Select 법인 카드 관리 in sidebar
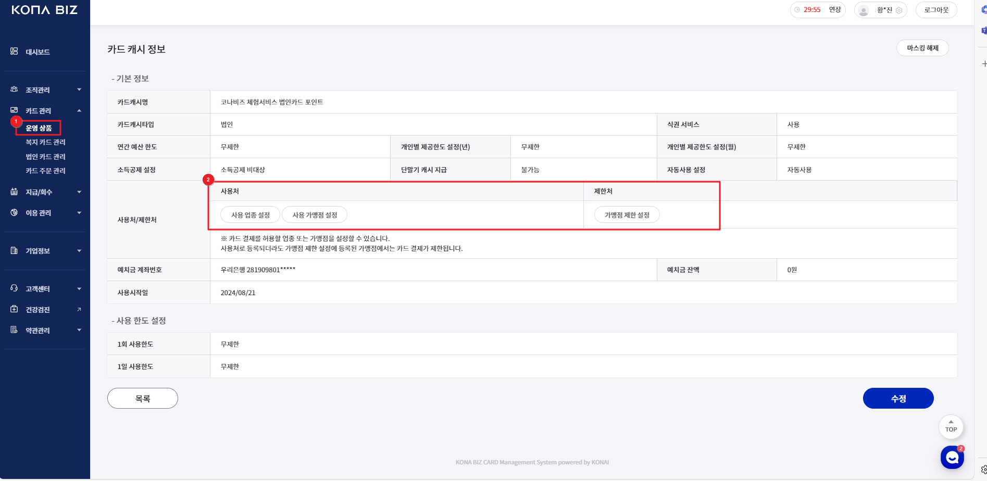The width and height of the screenshot is (987, 481). pyautogui.click(x=45, y=157)
